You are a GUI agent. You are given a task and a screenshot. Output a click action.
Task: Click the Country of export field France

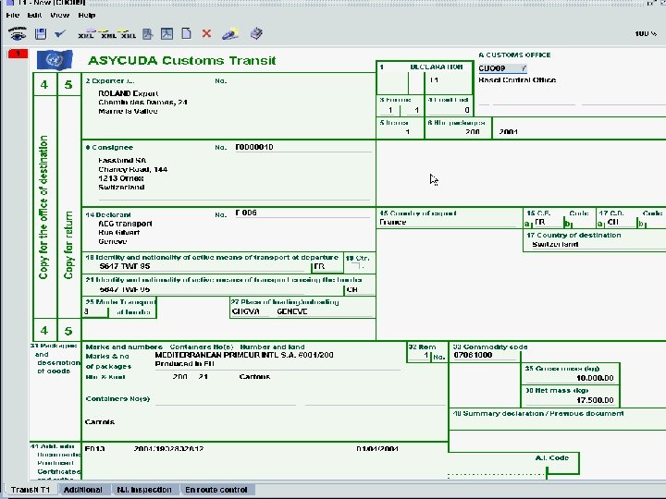[x=449, y=223]
